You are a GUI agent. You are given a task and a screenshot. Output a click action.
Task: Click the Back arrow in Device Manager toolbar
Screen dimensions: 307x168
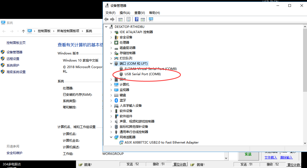click(x=106, y=19)
